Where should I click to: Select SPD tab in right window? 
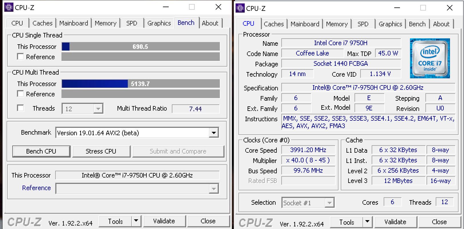coord(363,24)
